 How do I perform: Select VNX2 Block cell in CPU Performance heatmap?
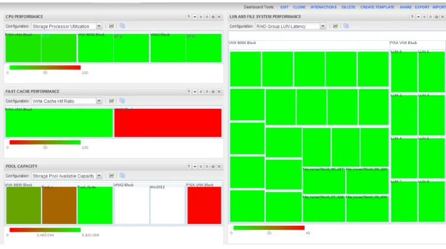[186, 48]
